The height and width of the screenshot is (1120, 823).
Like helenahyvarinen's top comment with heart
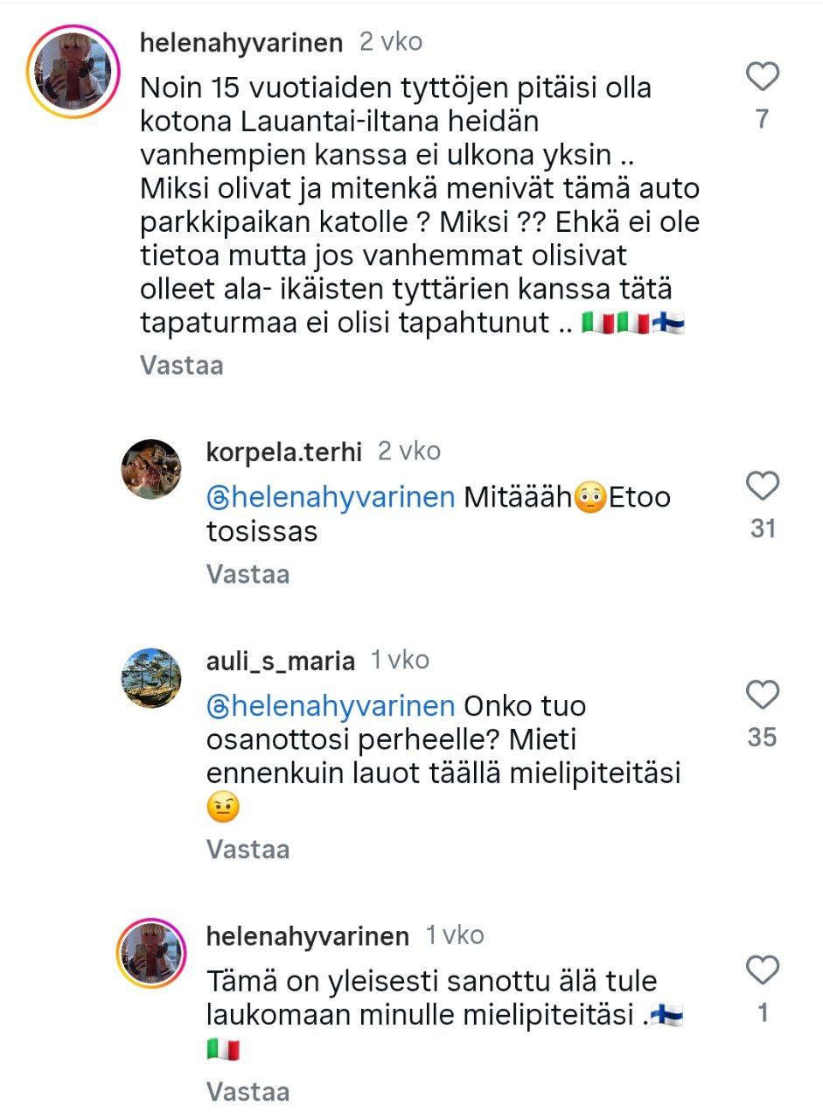[763, 78]
